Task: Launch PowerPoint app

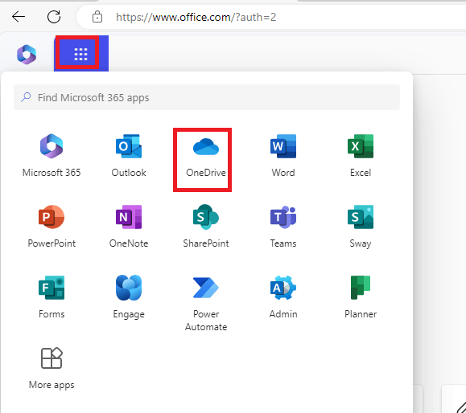Action: point(52,227)
